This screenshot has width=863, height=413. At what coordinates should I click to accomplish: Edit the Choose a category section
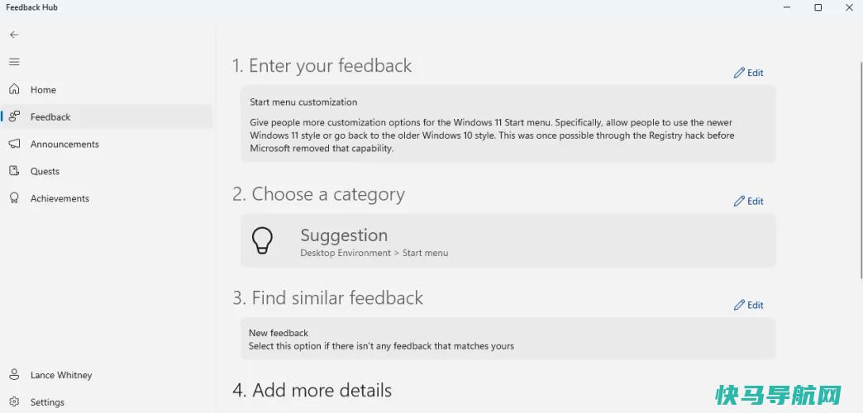(749, 202)
